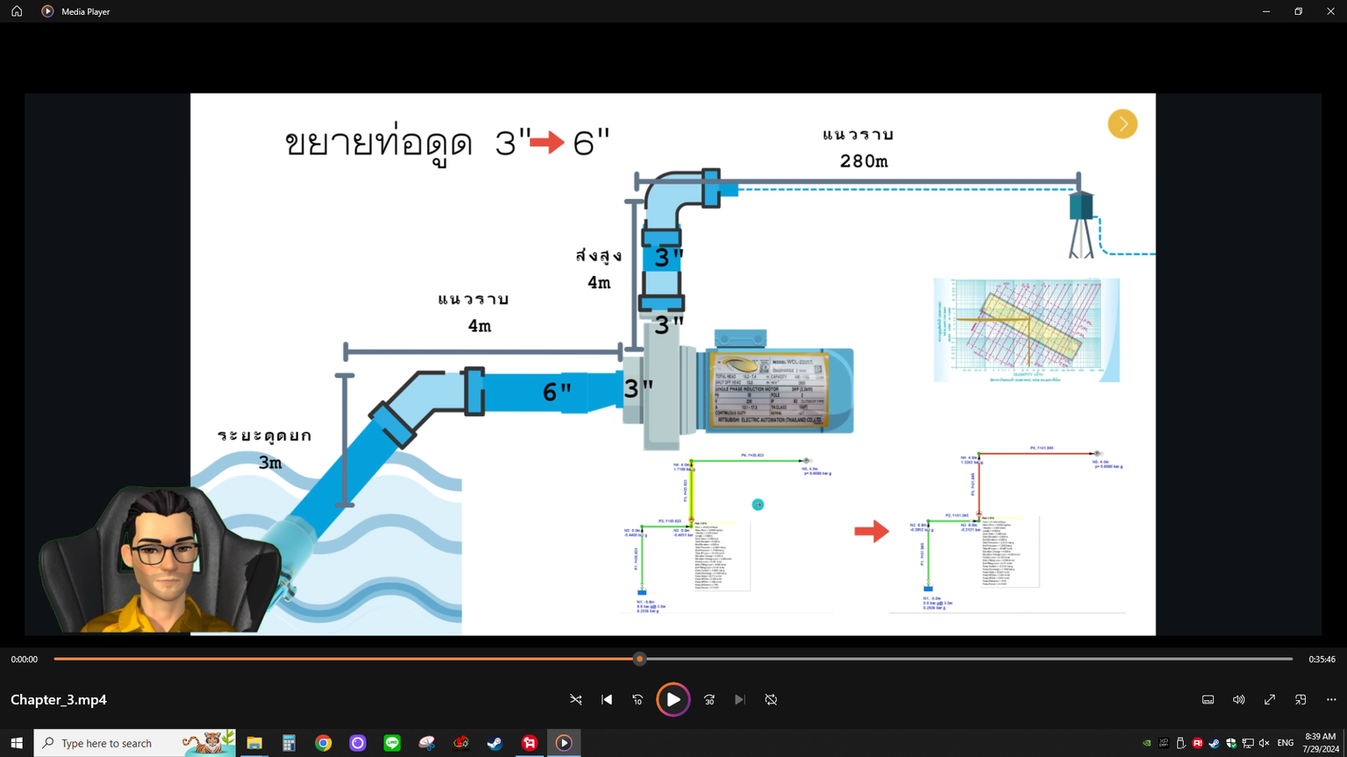
Task: Click the Media Player home icon
Action: click(x=17, y=11)
